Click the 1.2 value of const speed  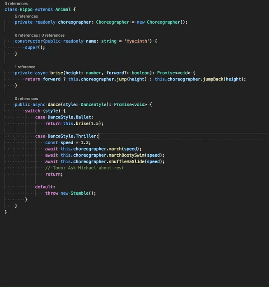click(x=85, y=142)
